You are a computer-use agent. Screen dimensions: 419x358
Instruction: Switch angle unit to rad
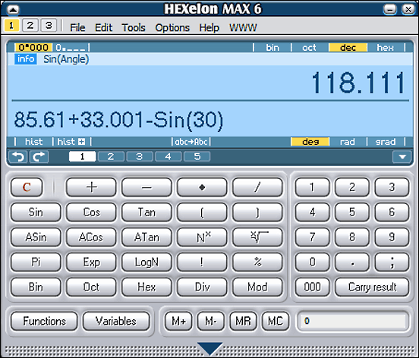click(x=347, y=142)
